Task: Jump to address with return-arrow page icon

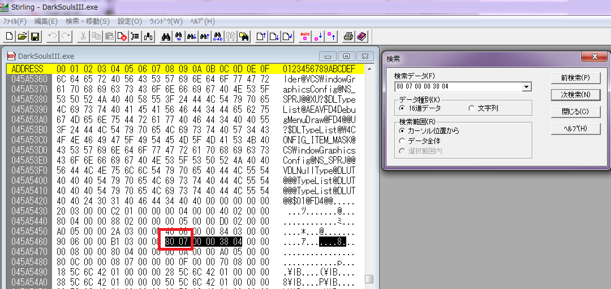Action: [287, 37]
